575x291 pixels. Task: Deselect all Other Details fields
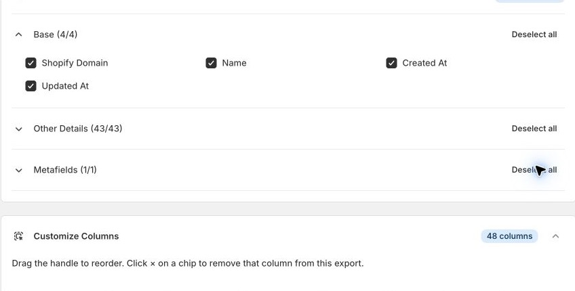click(534, 129)
